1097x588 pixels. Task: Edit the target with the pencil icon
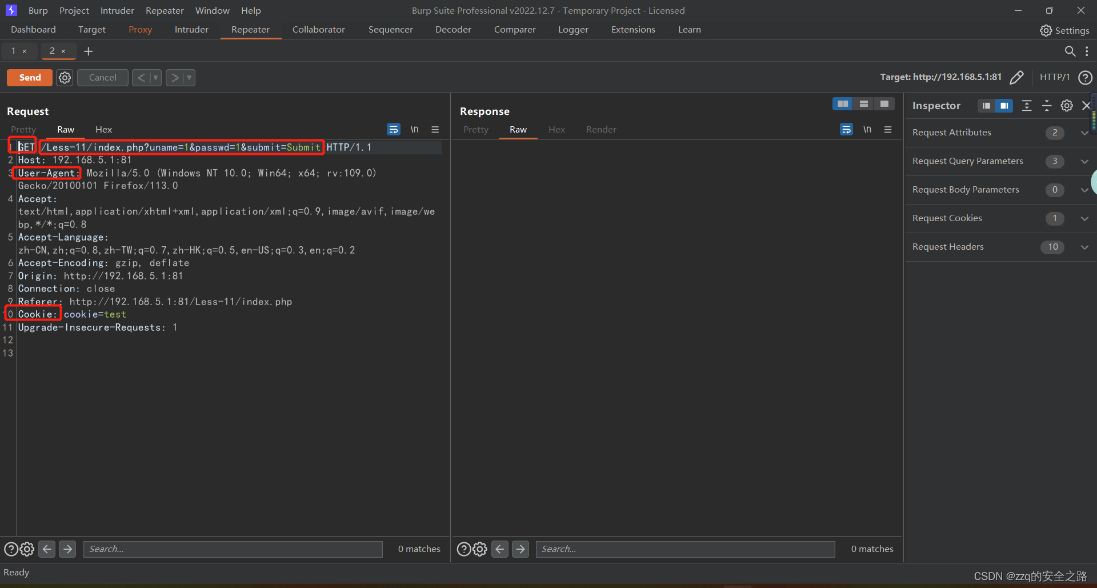(1017, 77)
